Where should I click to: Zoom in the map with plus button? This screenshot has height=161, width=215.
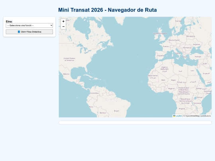coord(63,21)
